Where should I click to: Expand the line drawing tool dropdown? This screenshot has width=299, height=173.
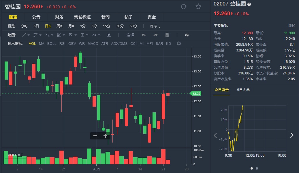click(x=29, y=35)
